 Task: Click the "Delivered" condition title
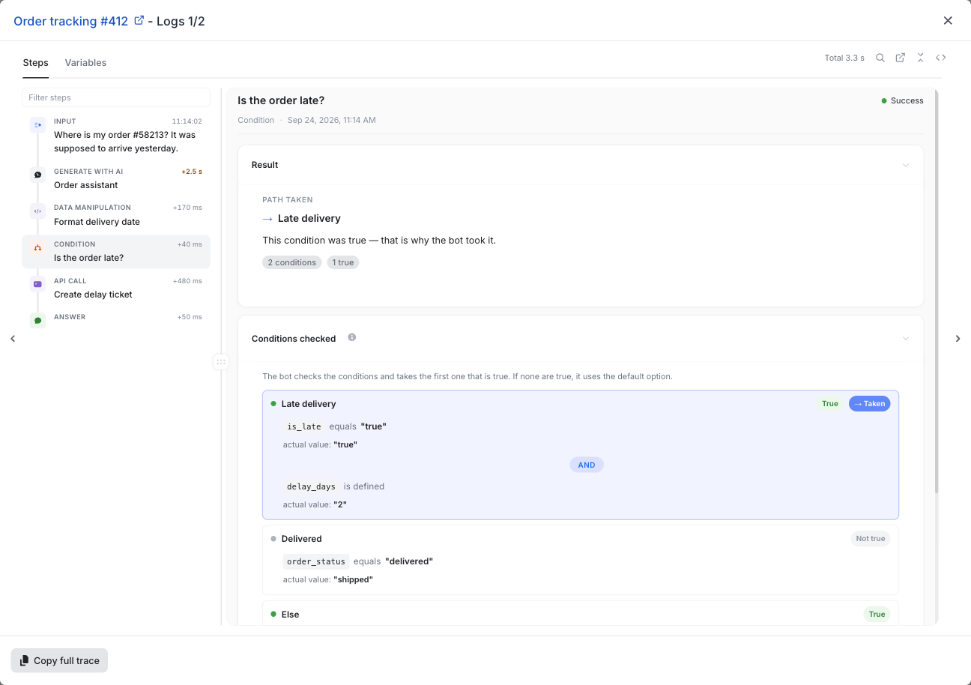coord(302,539)
